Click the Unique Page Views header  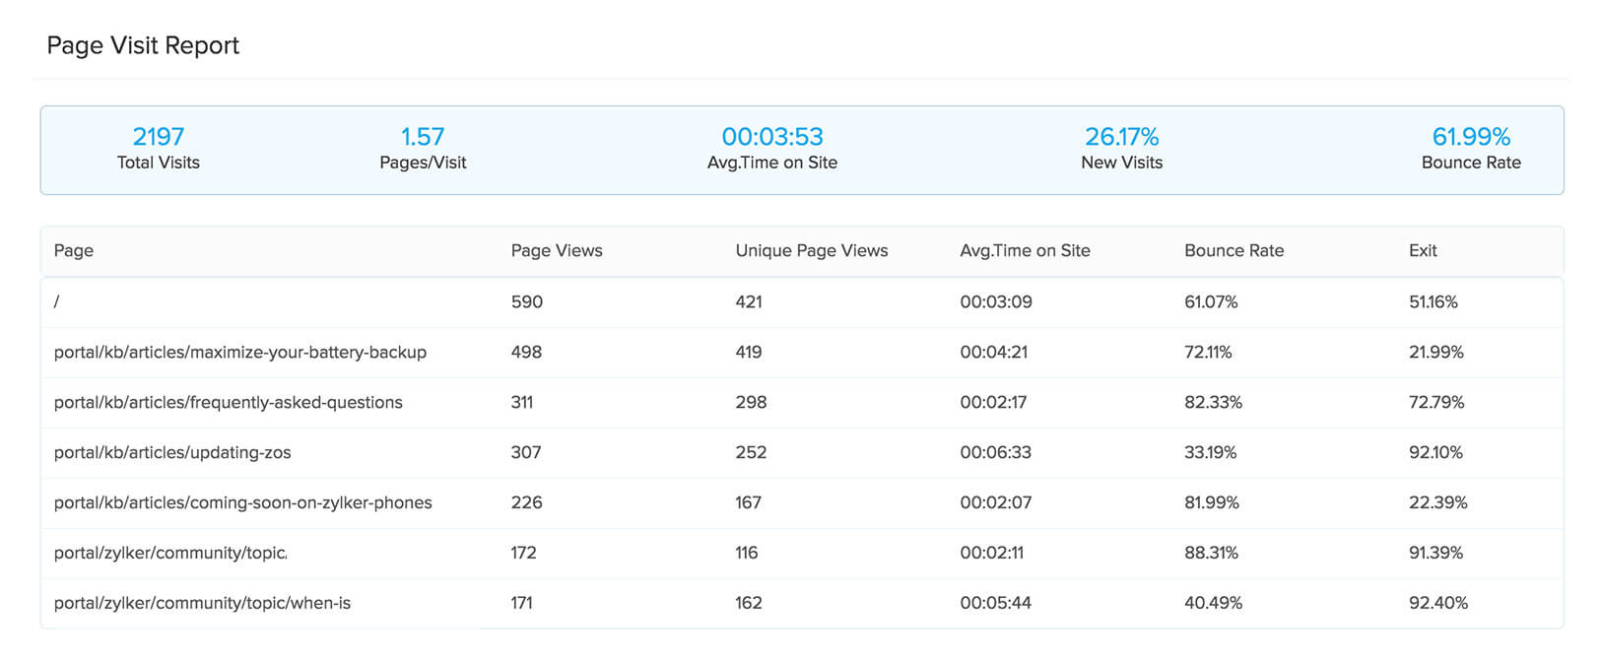click(x=811, y=250)
